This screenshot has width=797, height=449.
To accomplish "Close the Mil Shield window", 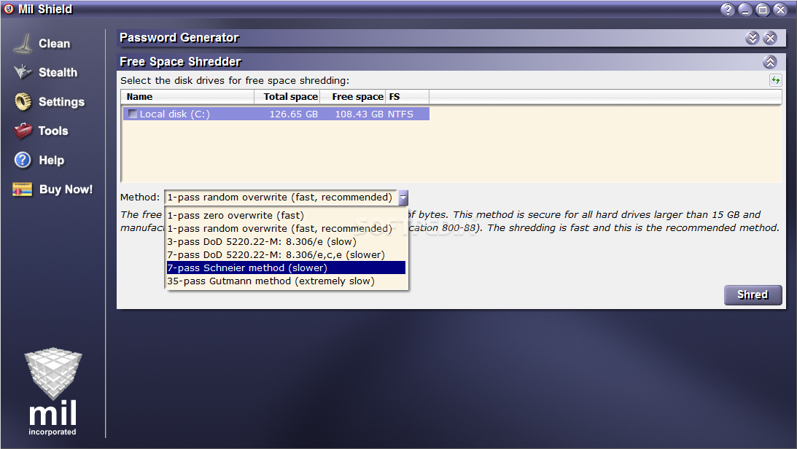I will coord(780,9).
